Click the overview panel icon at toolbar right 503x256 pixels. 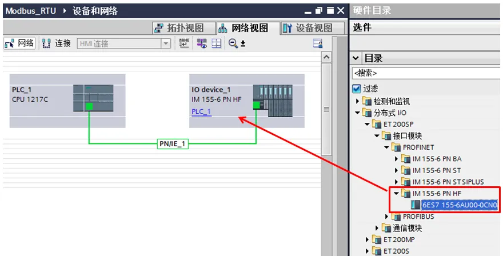318,43
